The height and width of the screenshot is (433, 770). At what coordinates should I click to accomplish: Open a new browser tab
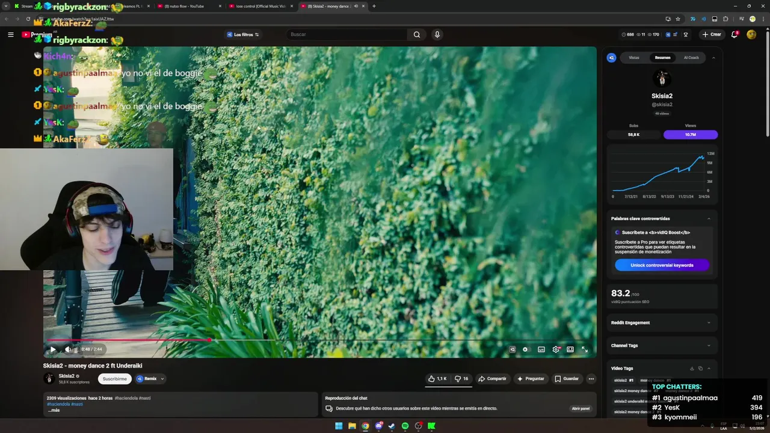(374, 6)
